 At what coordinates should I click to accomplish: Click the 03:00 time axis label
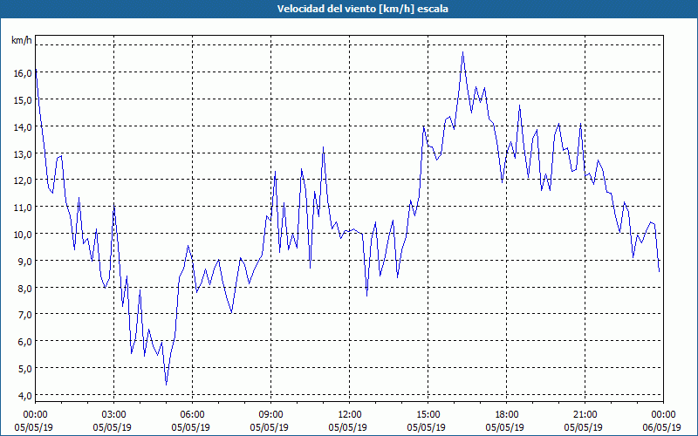114,414
